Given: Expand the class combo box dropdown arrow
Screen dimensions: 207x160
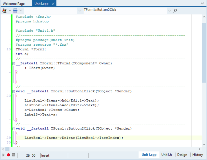Looking at the screenshot, I should point(80,11).
